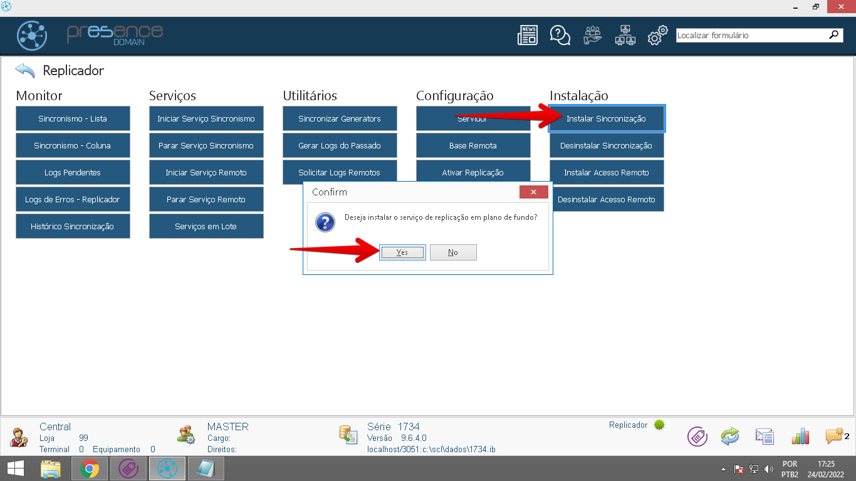The image size is (856, 481).
Task: Switch to Presence app in taskbar
Action: pos(167,468)
